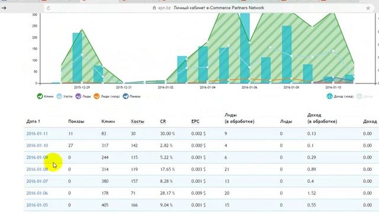Click the Лиды (в обработке) header
The width and height of the screenshot is (379, 213).
click(239, 118)
